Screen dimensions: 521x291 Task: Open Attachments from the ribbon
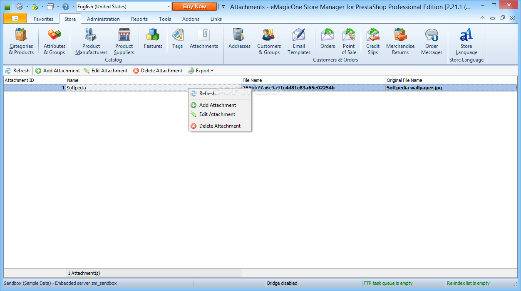tap(204, 39)
